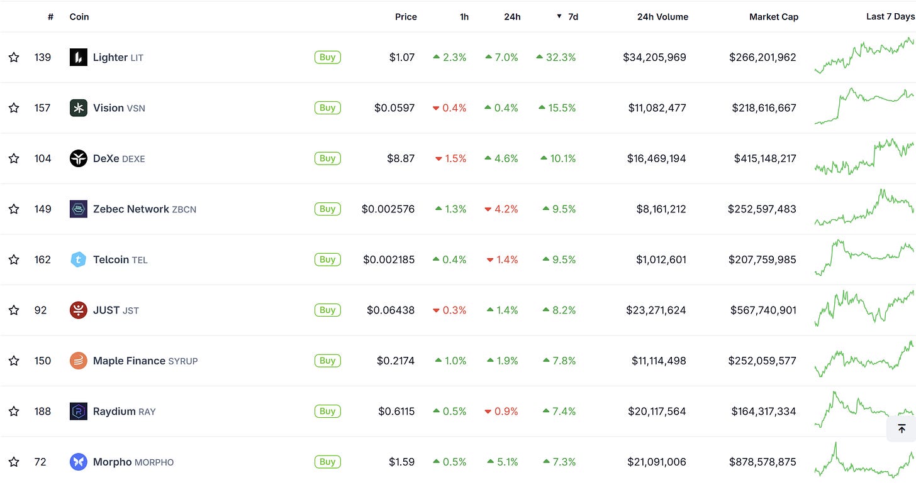This screenshot has height=485, width=916.
Task: Open the Raydium RAY coin page
Action: 124,411
